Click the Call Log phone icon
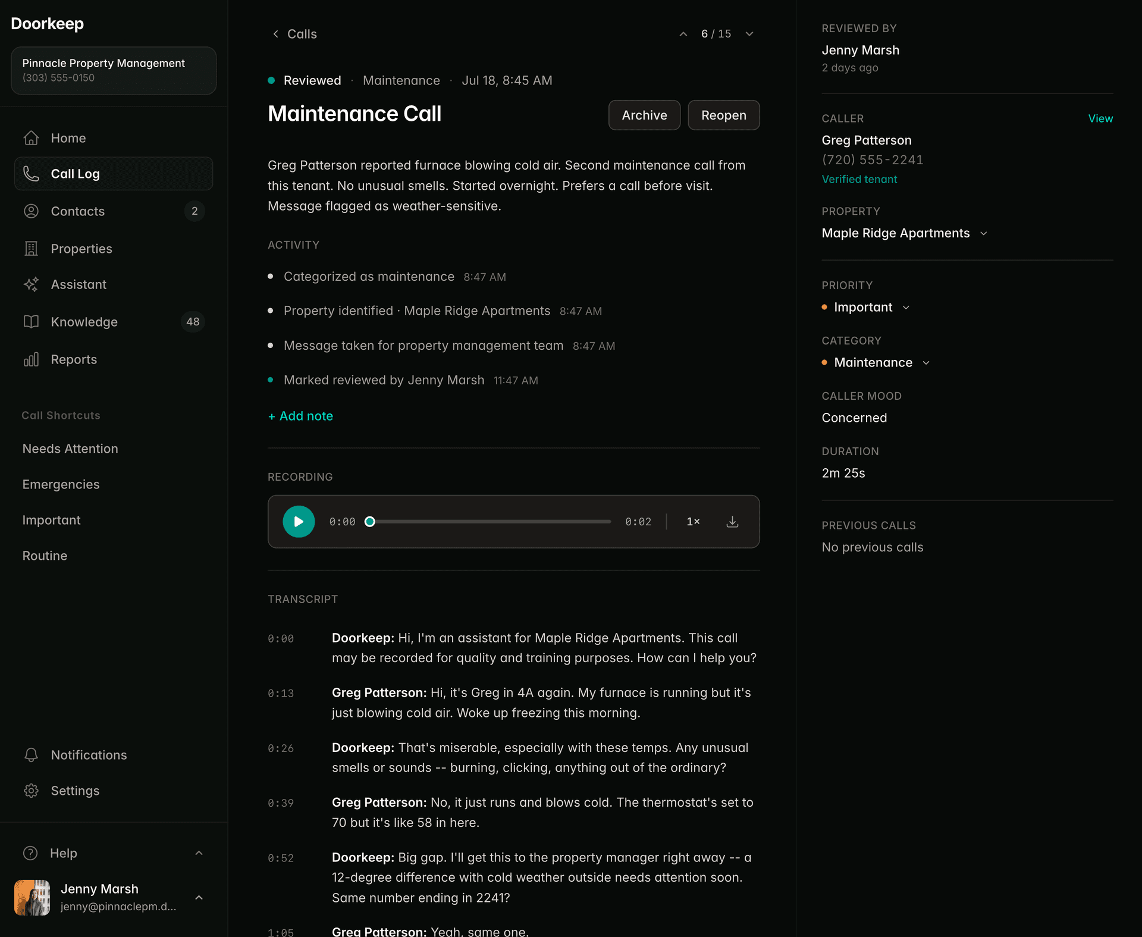Screen dimensions: 1142x937 (31, 174)
